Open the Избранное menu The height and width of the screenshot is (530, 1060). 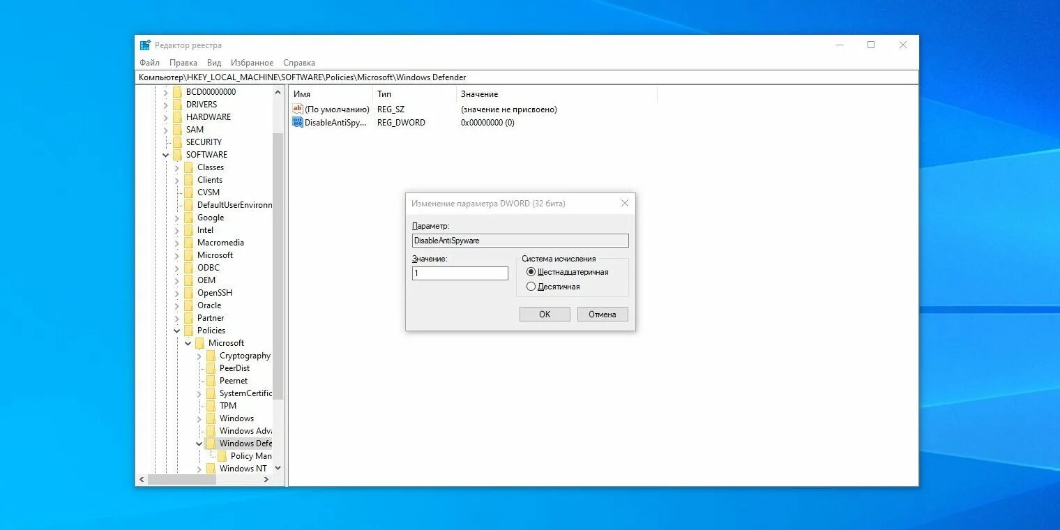tap(252, 63)
